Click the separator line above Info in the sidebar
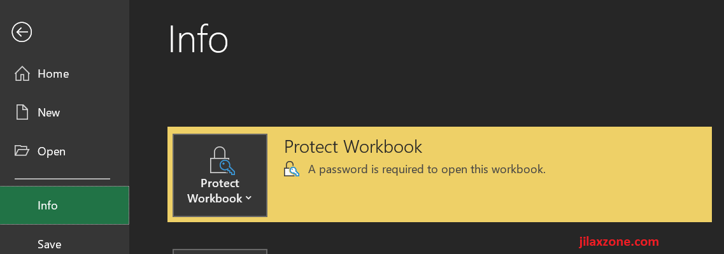The height and width of the screenshot is (254, 724). [x=62, y=178]
